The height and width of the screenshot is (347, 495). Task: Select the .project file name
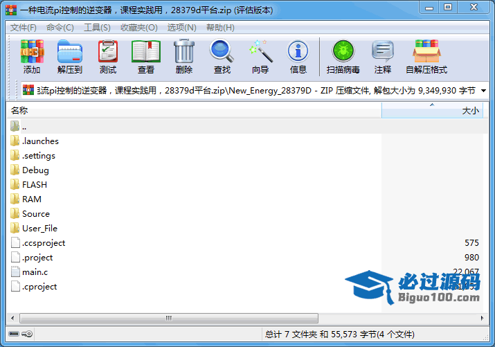37,258
